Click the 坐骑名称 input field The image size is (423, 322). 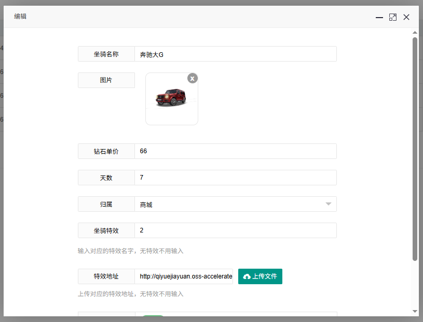pos(235,54)
